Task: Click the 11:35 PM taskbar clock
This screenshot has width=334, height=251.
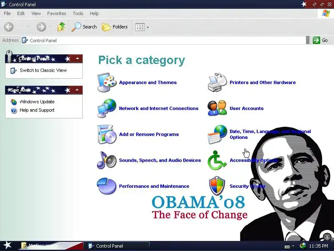Action: (x=319, y=246)
